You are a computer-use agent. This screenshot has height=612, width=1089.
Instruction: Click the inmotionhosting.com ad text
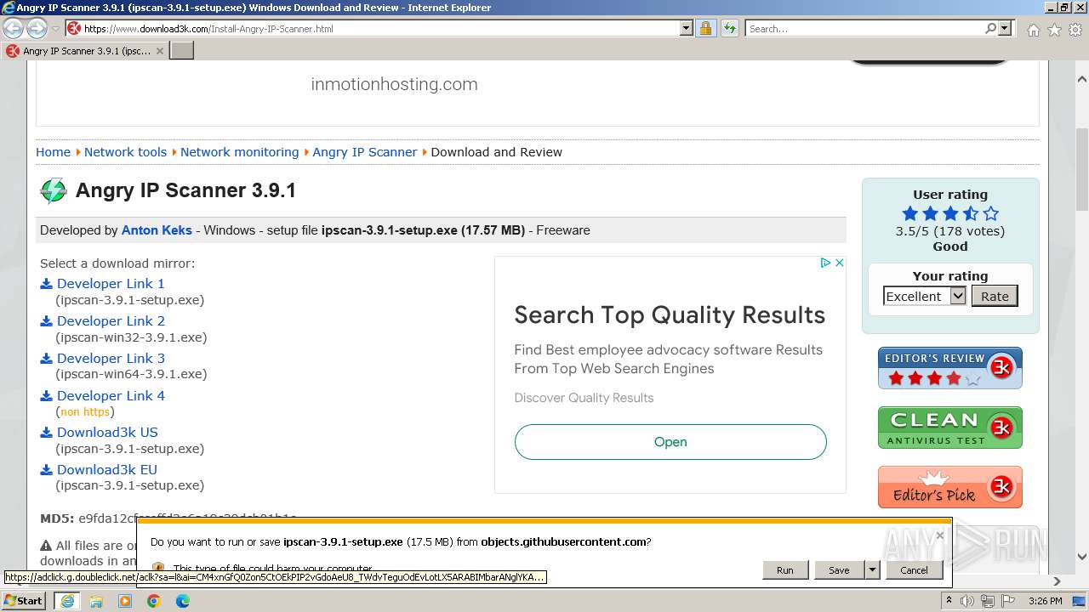pos(394,84)
